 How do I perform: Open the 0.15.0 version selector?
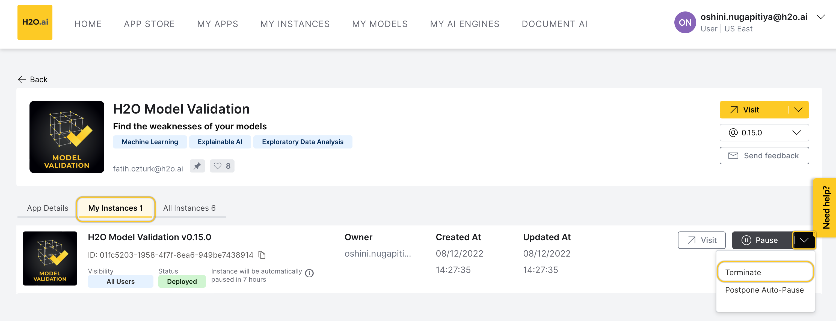click(x=764, y=133)
